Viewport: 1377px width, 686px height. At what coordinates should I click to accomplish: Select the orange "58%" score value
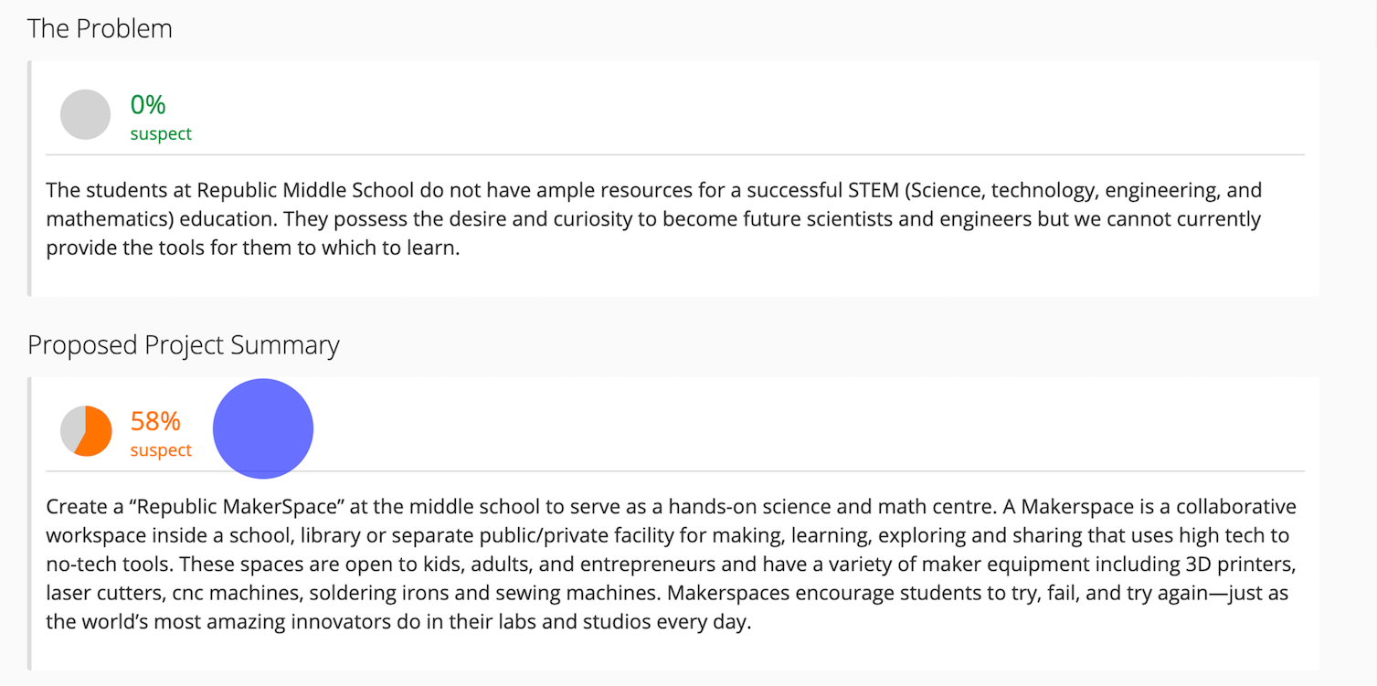point(155,421)
